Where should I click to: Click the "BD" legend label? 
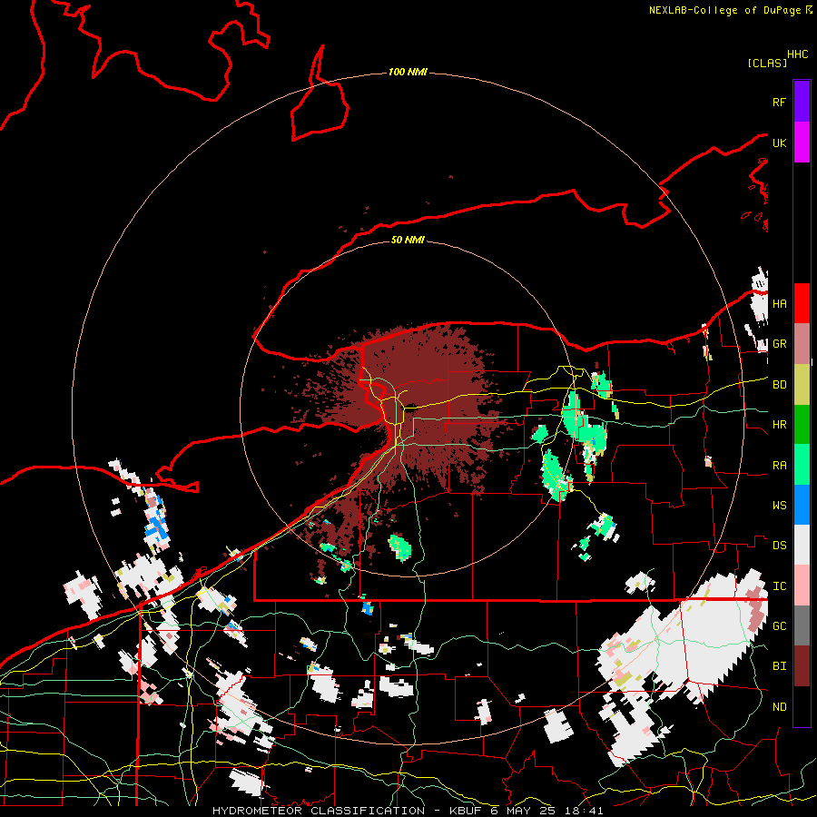[x=779, y=385]
